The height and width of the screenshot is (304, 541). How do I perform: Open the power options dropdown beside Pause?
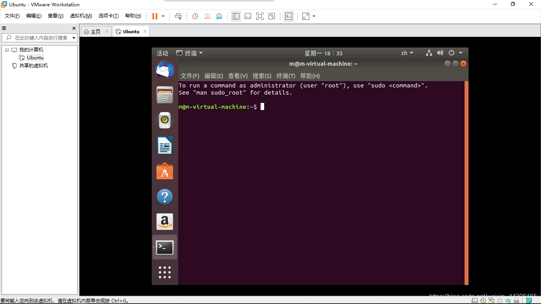point(163,16)
